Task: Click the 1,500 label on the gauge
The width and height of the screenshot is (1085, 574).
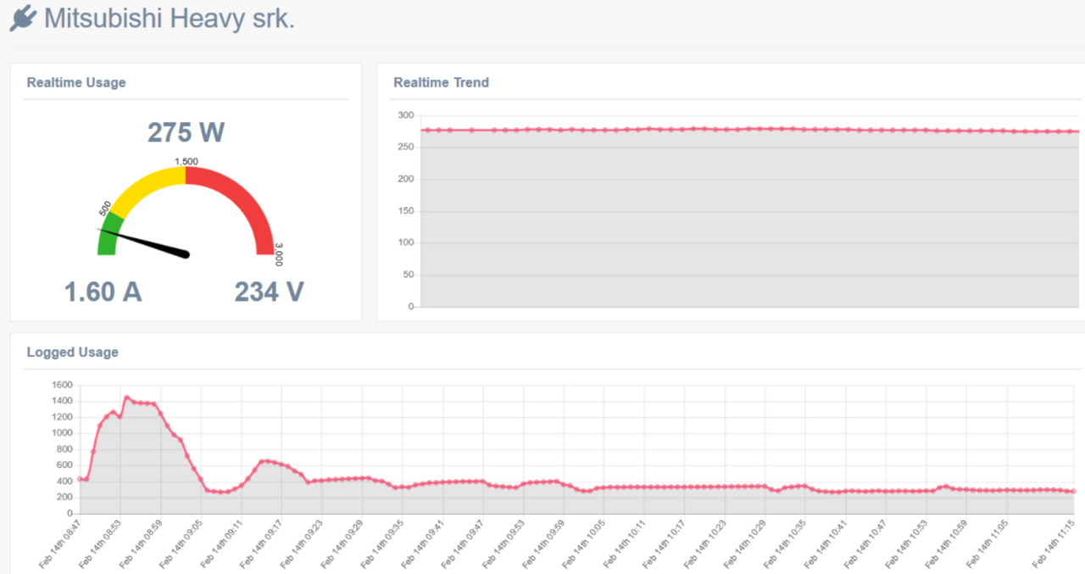Action: (186, 161)
